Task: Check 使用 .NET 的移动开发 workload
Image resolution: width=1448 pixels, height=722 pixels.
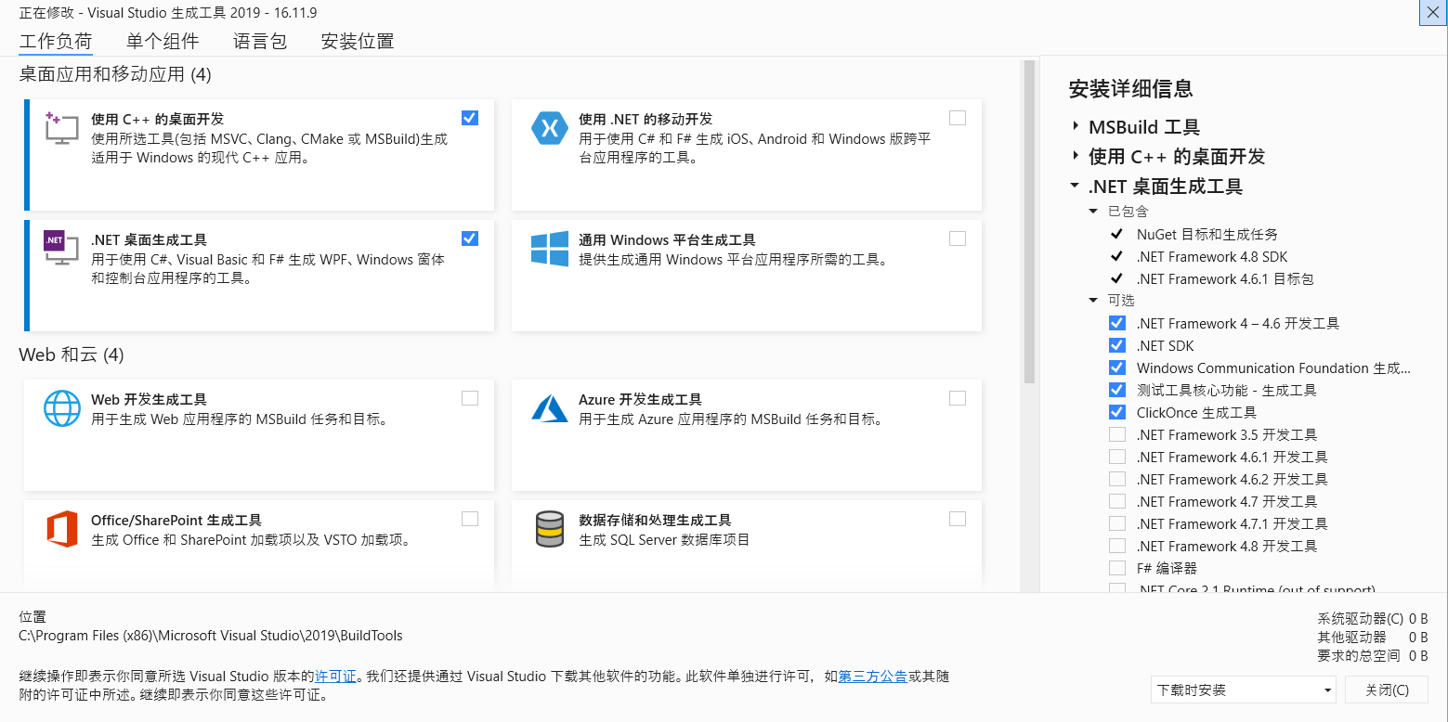Action: coord(958,118)
